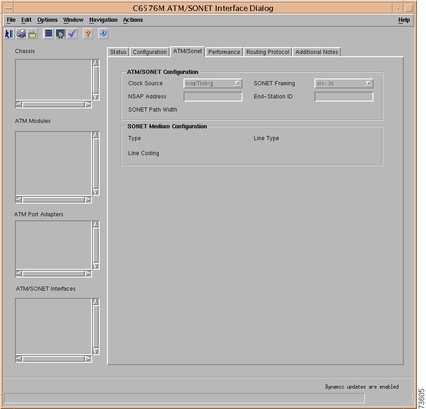Click the running man exit icon
426x409 pixels.
pyautogui.click(x=9, y=34)
